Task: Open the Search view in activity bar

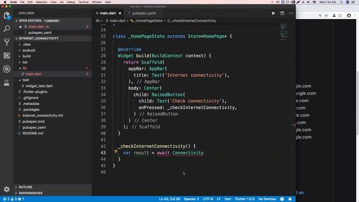Action: coord(7,29)
